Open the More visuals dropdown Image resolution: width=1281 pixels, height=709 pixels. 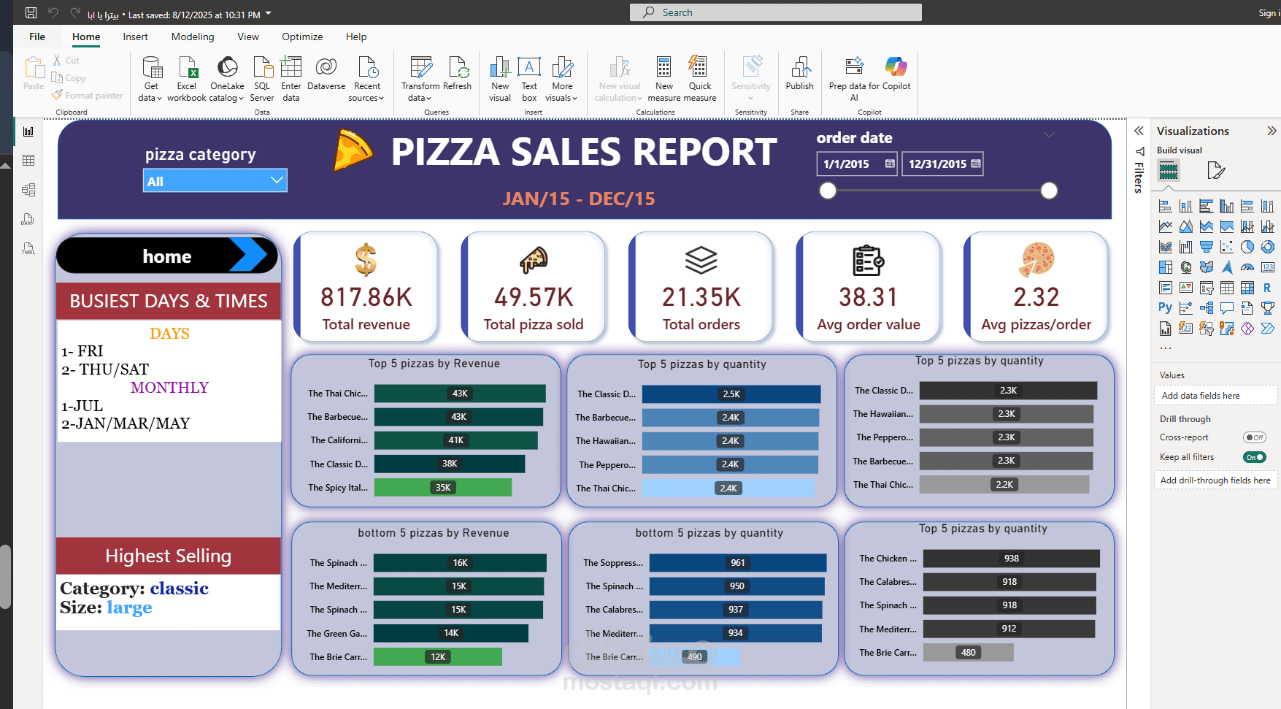point(562,79)
